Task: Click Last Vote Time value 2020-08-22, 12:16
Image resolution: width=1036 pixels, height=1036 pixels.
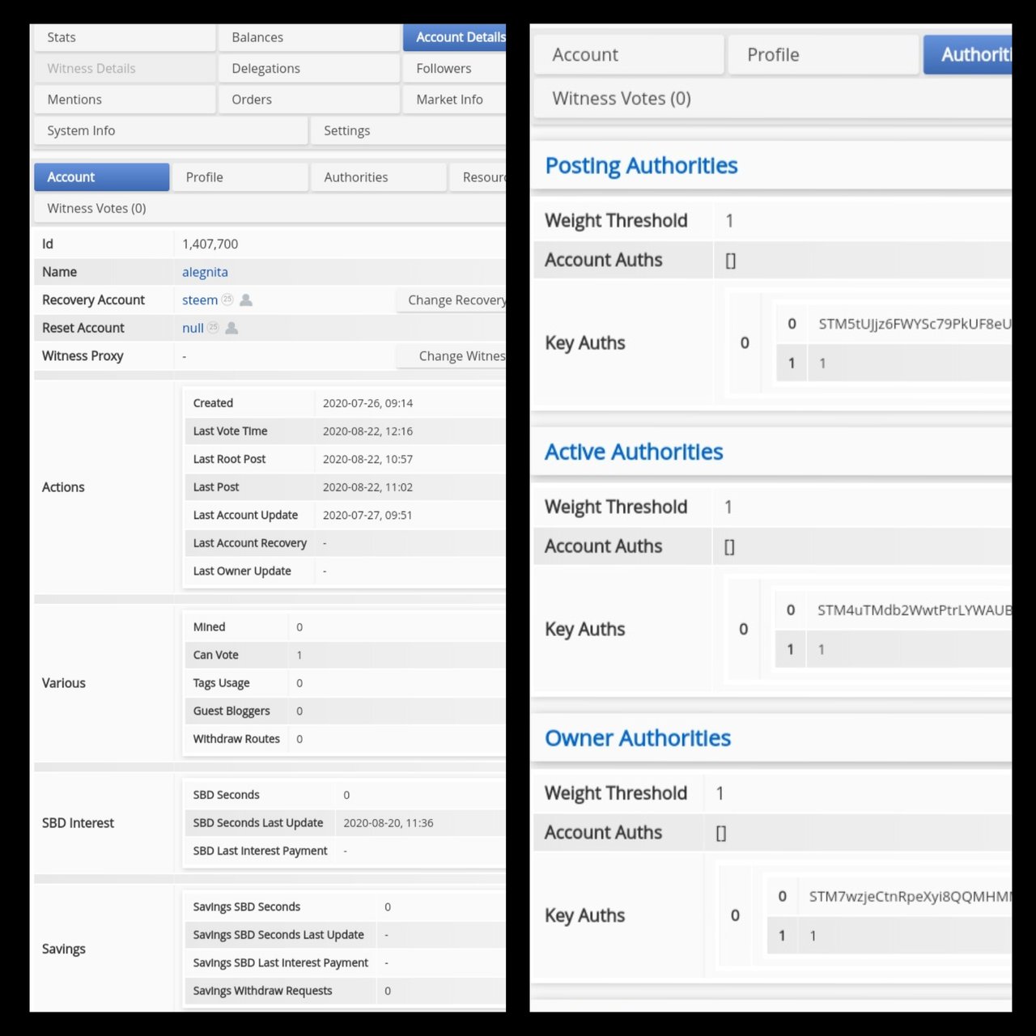Action: [x=367, y=431]
